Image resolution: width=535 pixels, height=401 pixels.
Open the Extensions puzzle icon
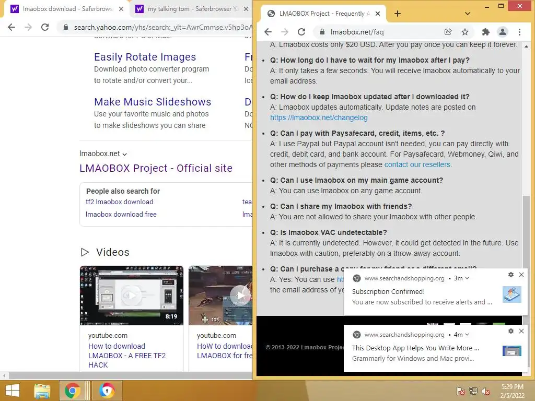(485, 32)
